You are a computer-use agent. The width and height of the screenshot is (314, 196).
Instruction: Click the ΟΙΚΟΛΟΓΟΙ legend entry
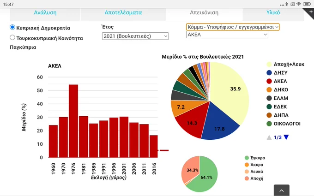pos(284,124)
